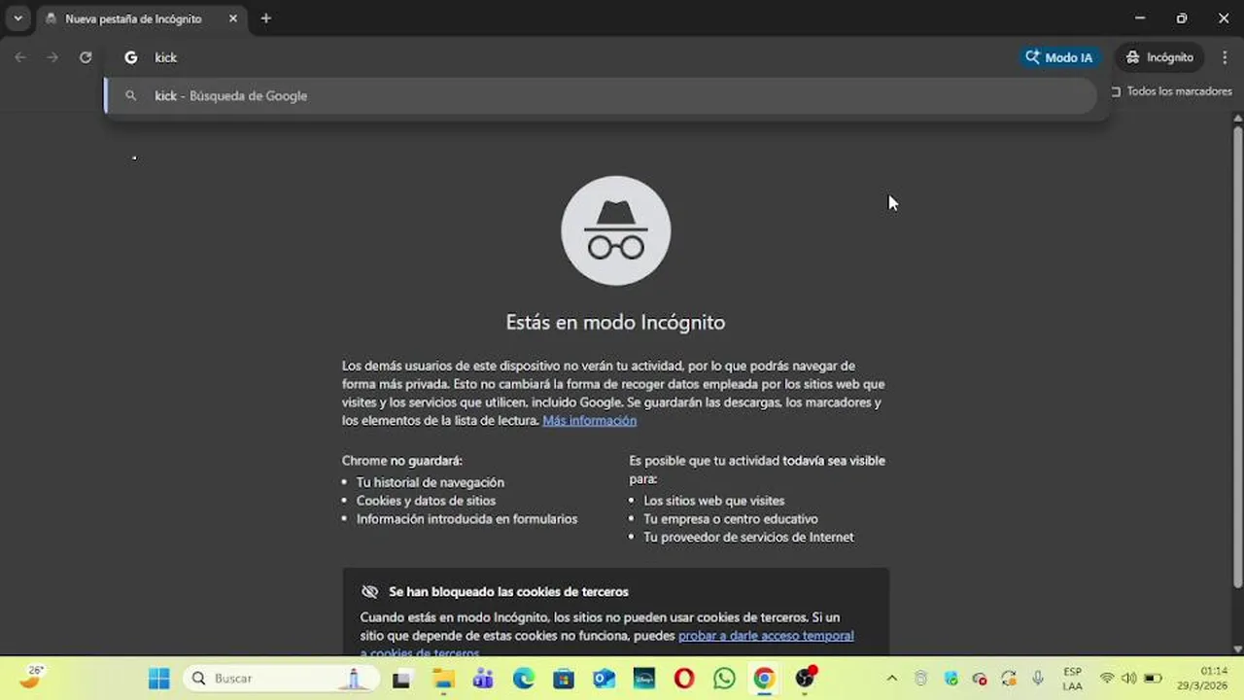The image size is (1244, 700).
Task: Click the Windows Security tray icon
Action: coord(950,679)
